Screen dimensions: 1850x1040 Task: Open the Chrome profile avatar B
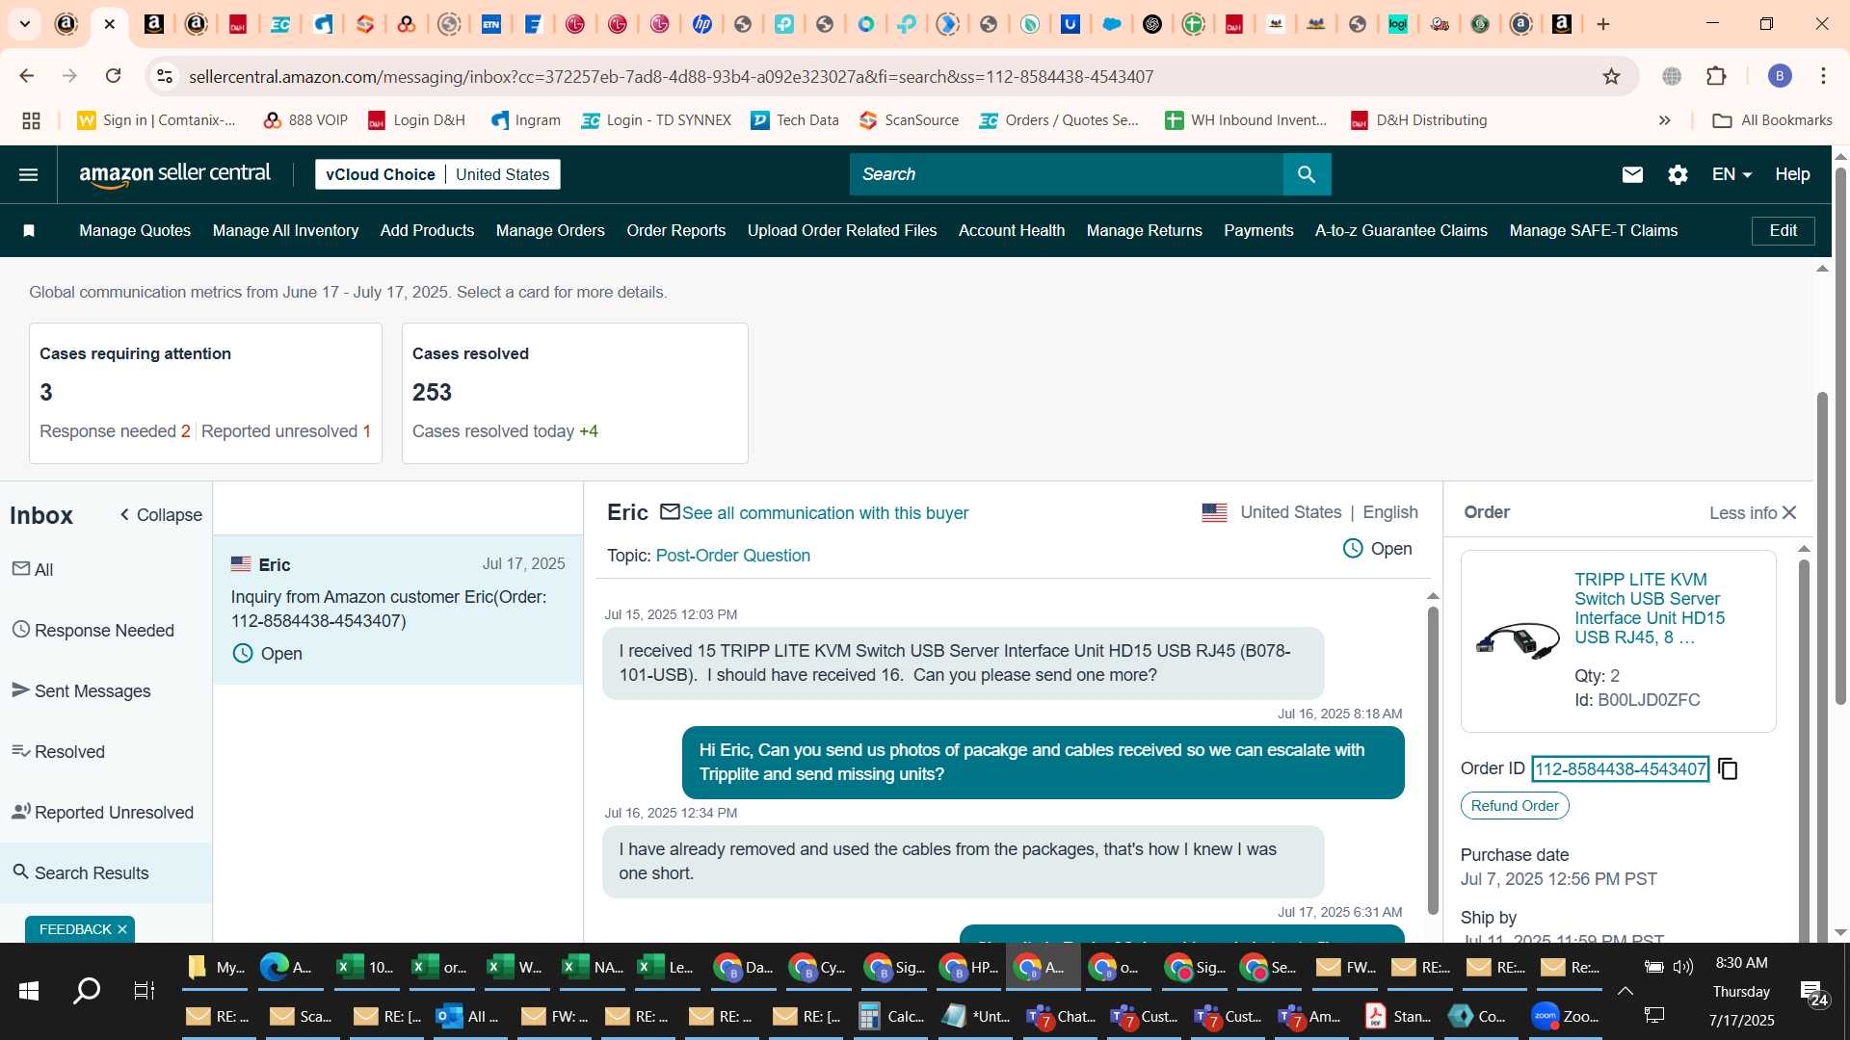(1780, 76)
